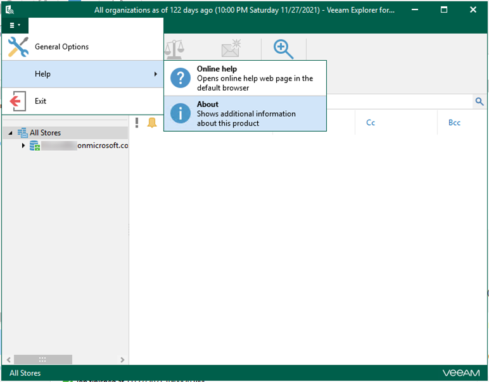Expand the onmicrosoft.com organization node
The height and width of the screenshot is (382, 489).
[x=23, y=145]
